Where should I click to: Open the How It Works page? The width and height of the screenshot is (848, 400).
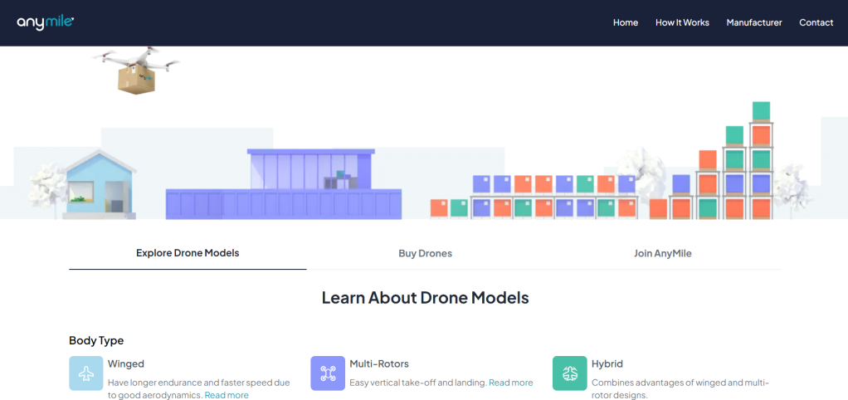(x=682, y=22)
